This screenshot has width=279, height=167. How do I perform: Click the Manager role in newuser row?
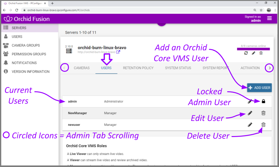click(110, 125)
